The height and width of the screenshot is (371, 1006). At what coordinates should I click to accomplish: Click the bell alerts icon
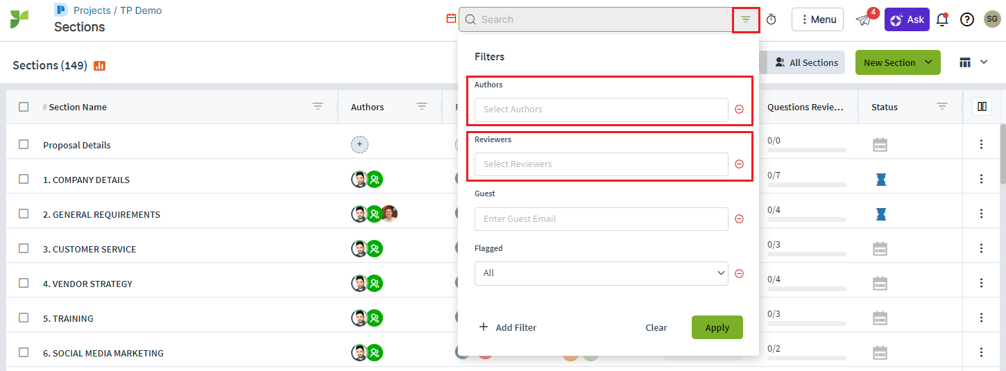pyautogui.click(x=942, y=19)
